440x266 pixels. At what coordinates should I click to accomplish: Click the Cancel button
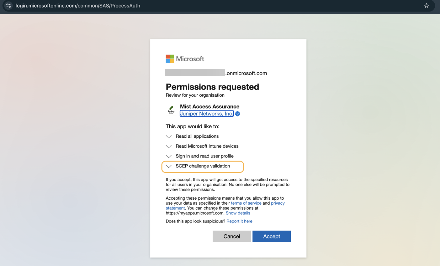[x=232, y=236]
